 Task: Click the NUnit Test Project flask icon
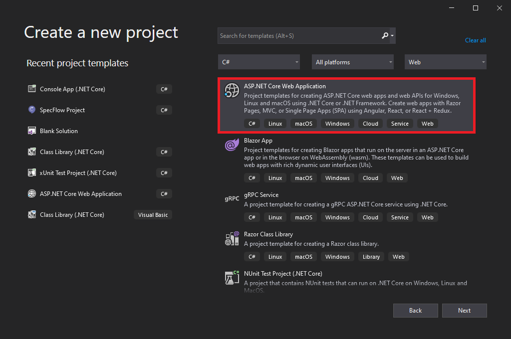tap(232, 278)
